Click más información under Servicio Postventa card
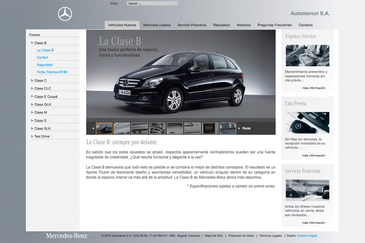Image resolution: width=365 pixels, height=243 pixels. (313, 222)
